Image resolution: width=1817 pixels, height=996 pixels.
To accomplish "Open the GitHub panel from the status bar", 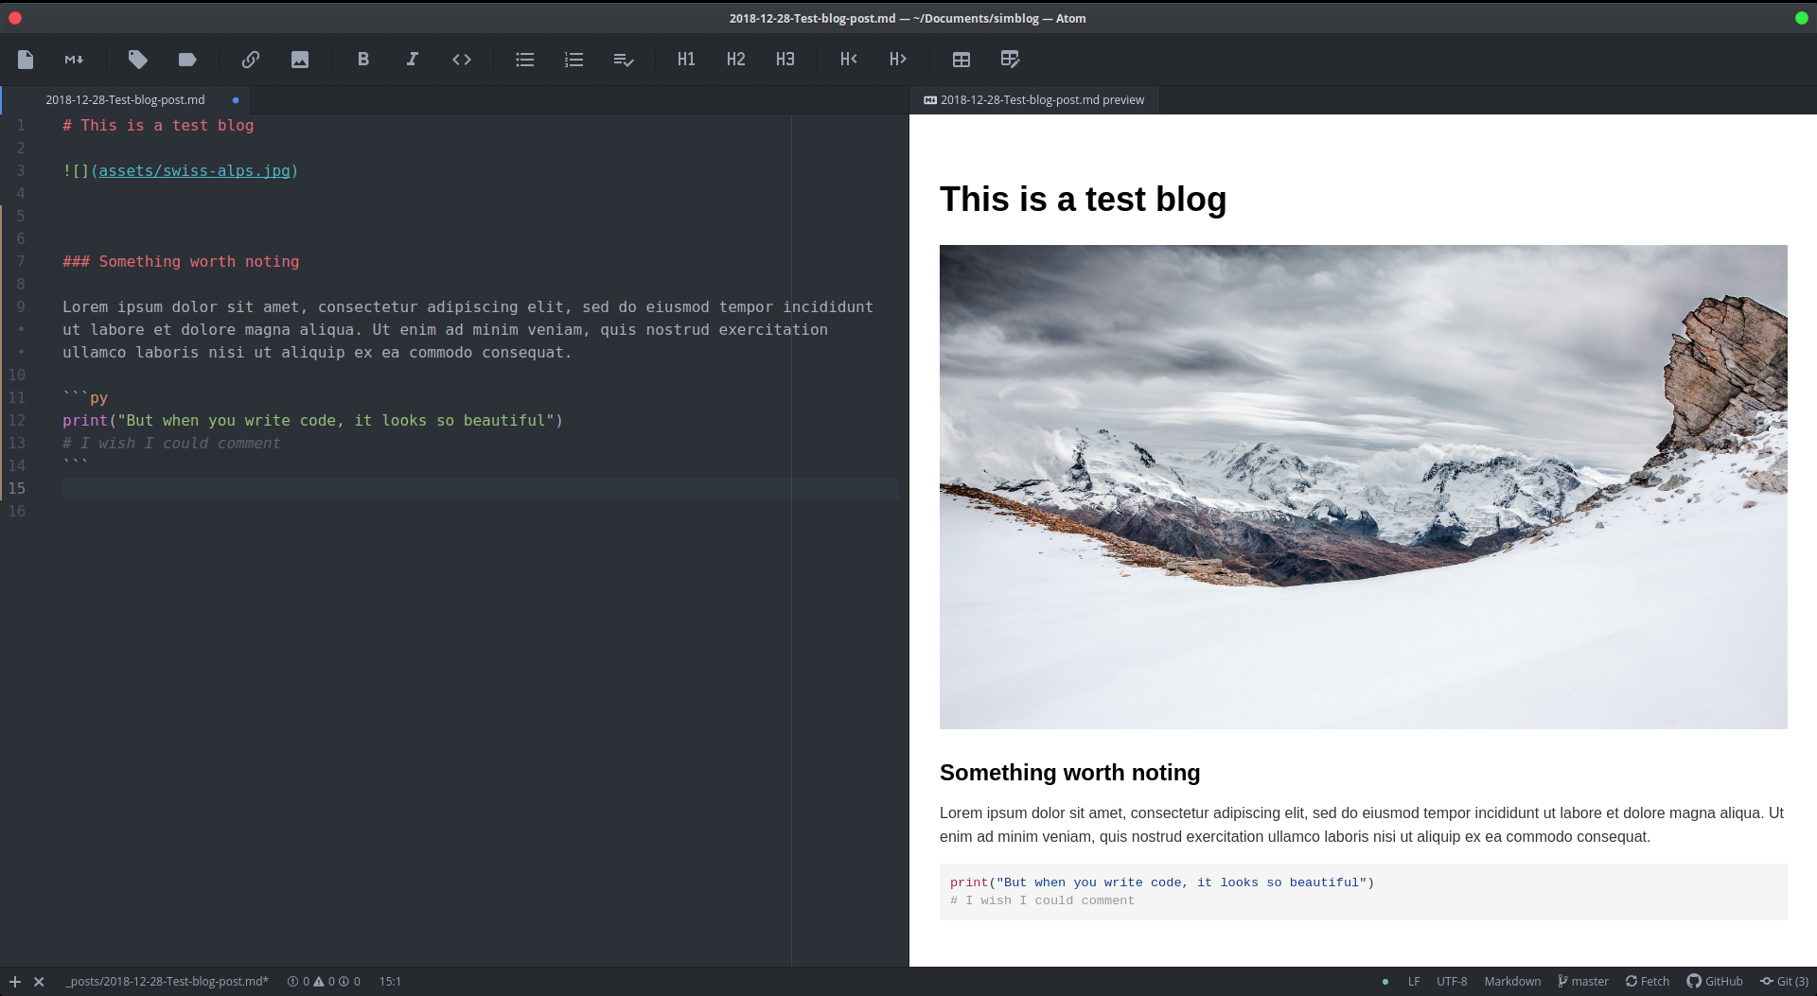I will [1715, 982].
